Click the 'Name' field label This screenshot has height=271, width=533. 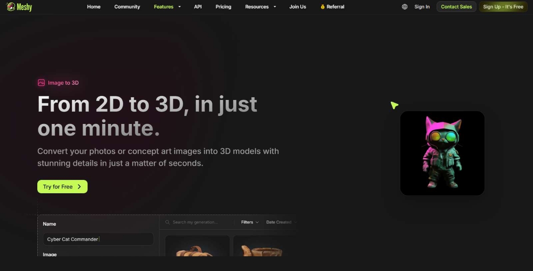pyautogui.click(x=49, y=224)
